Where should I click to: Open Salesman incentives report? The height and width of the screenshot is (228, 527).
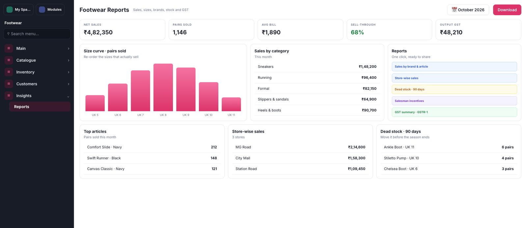click(x=454, y=101)
